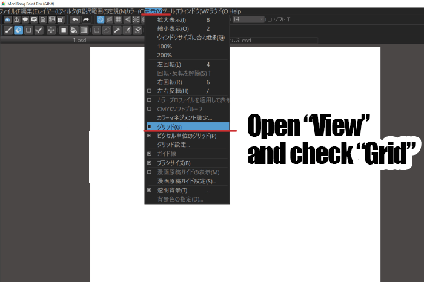Open the 編集(E) Edit menu
Viewport: 424px width, 282px height.
coord(29,11)
